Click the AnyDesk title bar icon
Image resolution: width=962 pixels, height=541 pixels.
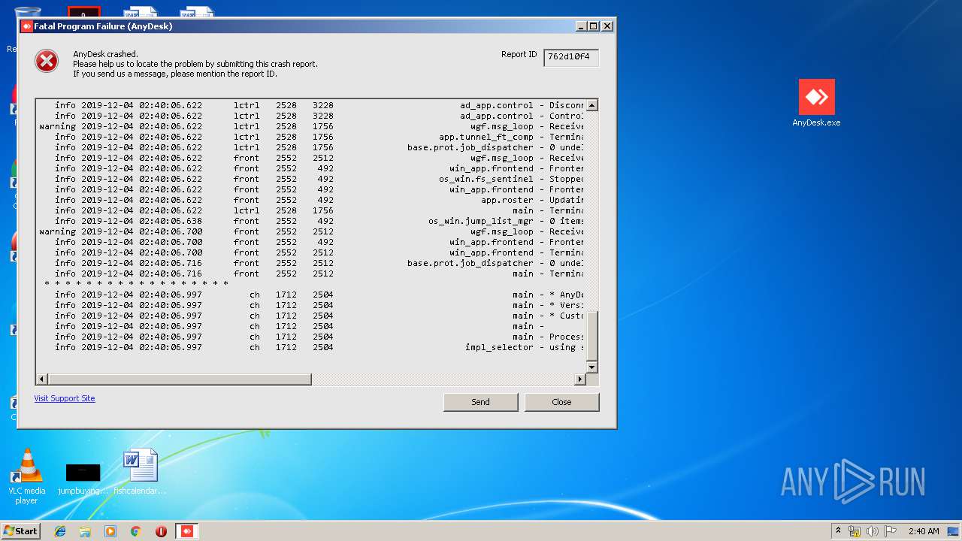[x=26, y=26]
